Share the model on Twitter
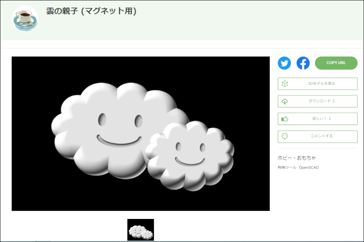364x242 pixels. [284, 63]
